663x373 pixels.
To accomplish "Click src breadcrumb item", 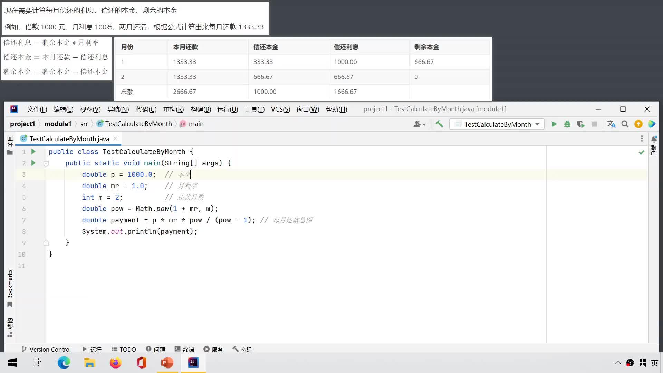I will 84,124.
